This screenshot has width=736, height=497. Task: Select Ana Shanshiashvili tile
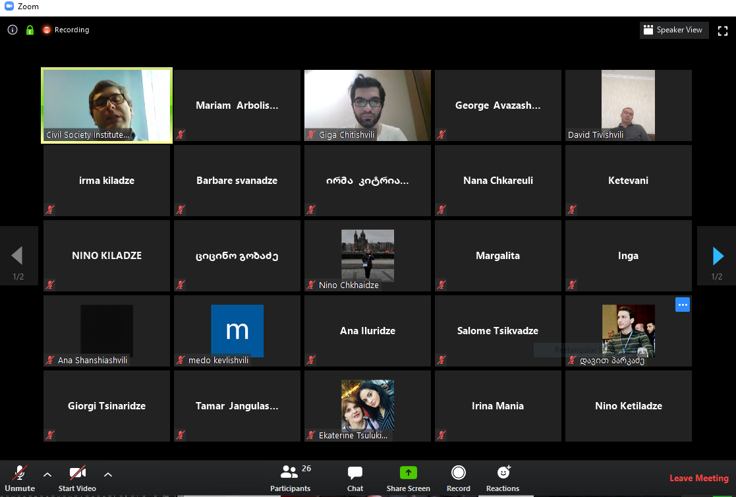click(107, 331)
